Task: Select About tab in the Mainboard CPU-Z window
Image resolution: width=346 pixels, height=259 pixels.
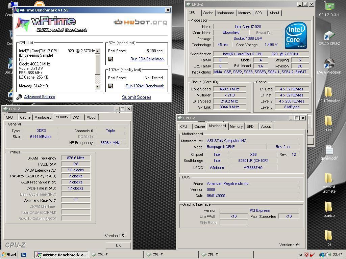Action: click(x=266, y=126)
